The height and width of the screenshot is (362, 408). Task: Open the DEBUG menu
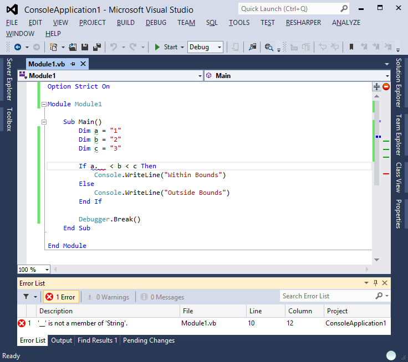coord(156,23)
